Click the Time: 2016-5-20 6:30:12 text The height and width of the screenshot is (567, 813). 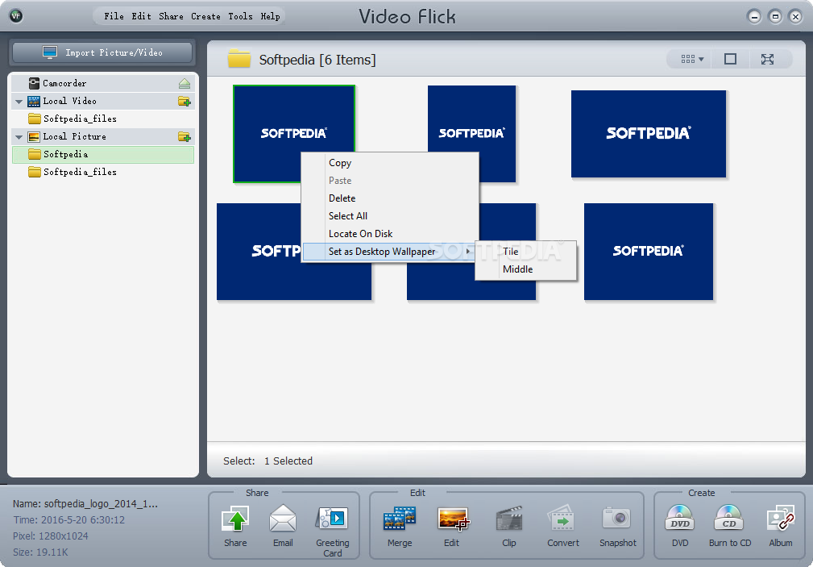[x=68, y=519]
